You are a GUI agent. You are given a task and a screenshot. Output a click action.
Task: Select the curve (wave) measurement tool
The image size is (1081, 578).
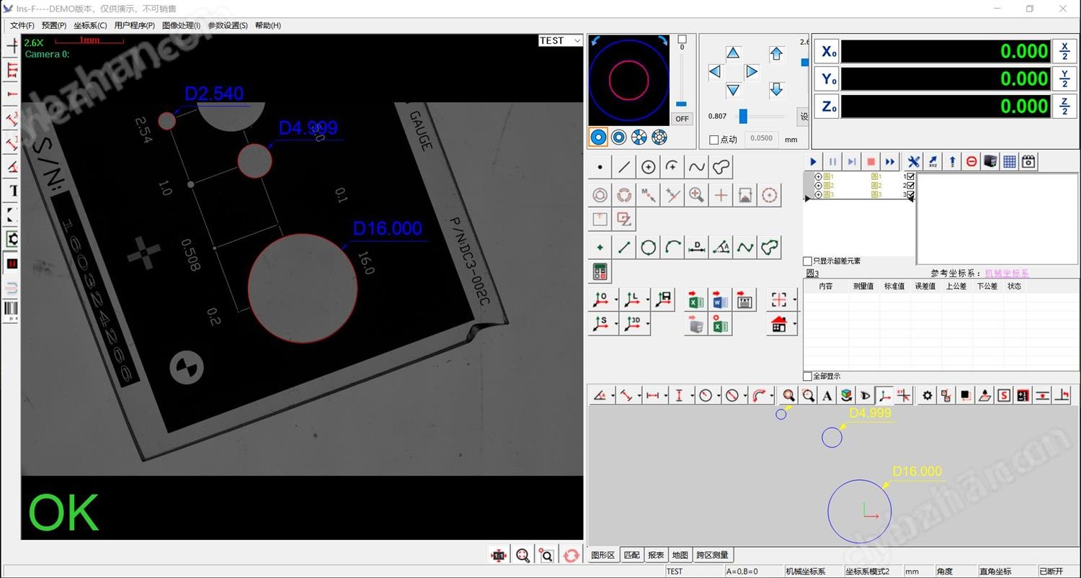(697, 167)
